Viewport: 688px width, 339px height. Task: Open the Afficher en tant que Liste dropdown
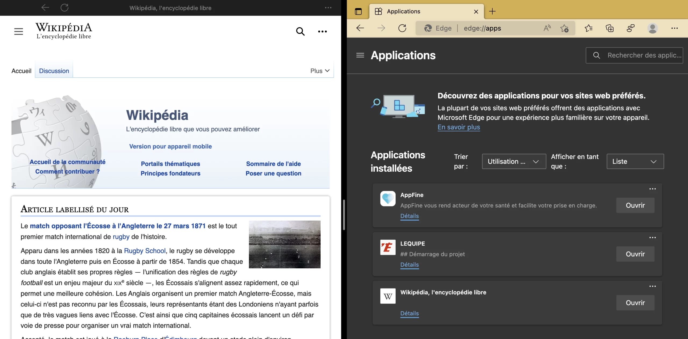click(x=635, y=161)
